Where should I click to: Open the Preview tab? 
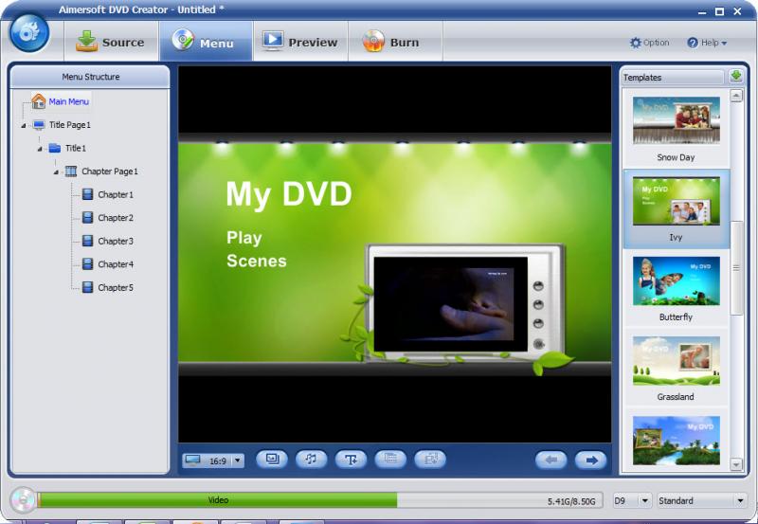pyautogui.click(x=299, y=42)
